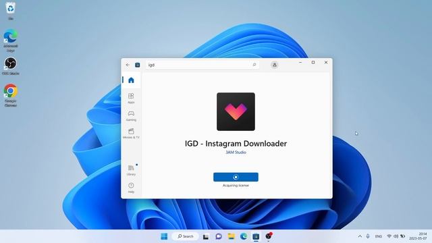Open Movies & TV in sidebar
432x243 pixels.
(x=131, y=134)
